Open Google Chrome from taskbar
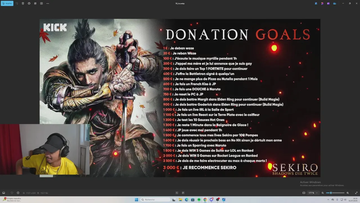 pyautogui.click(x=205, y=200)
